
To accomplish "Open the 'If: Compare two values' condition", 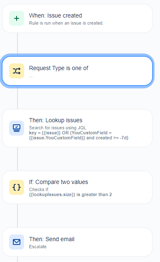I will [x=59, y=182].
